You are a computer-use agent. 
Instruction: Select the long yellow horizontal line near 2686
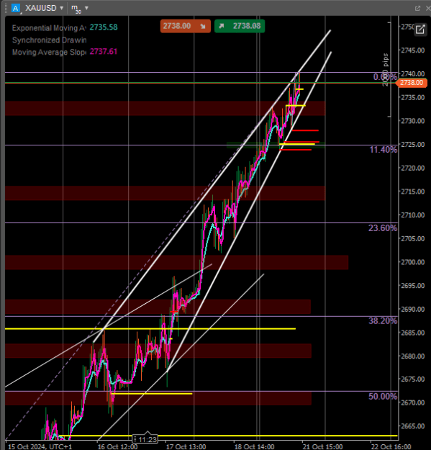tap(150, 328)
